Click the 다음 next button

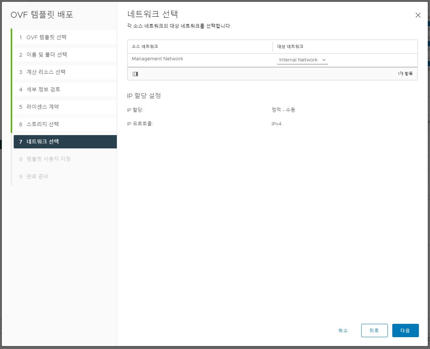click(x=405, y=330)
